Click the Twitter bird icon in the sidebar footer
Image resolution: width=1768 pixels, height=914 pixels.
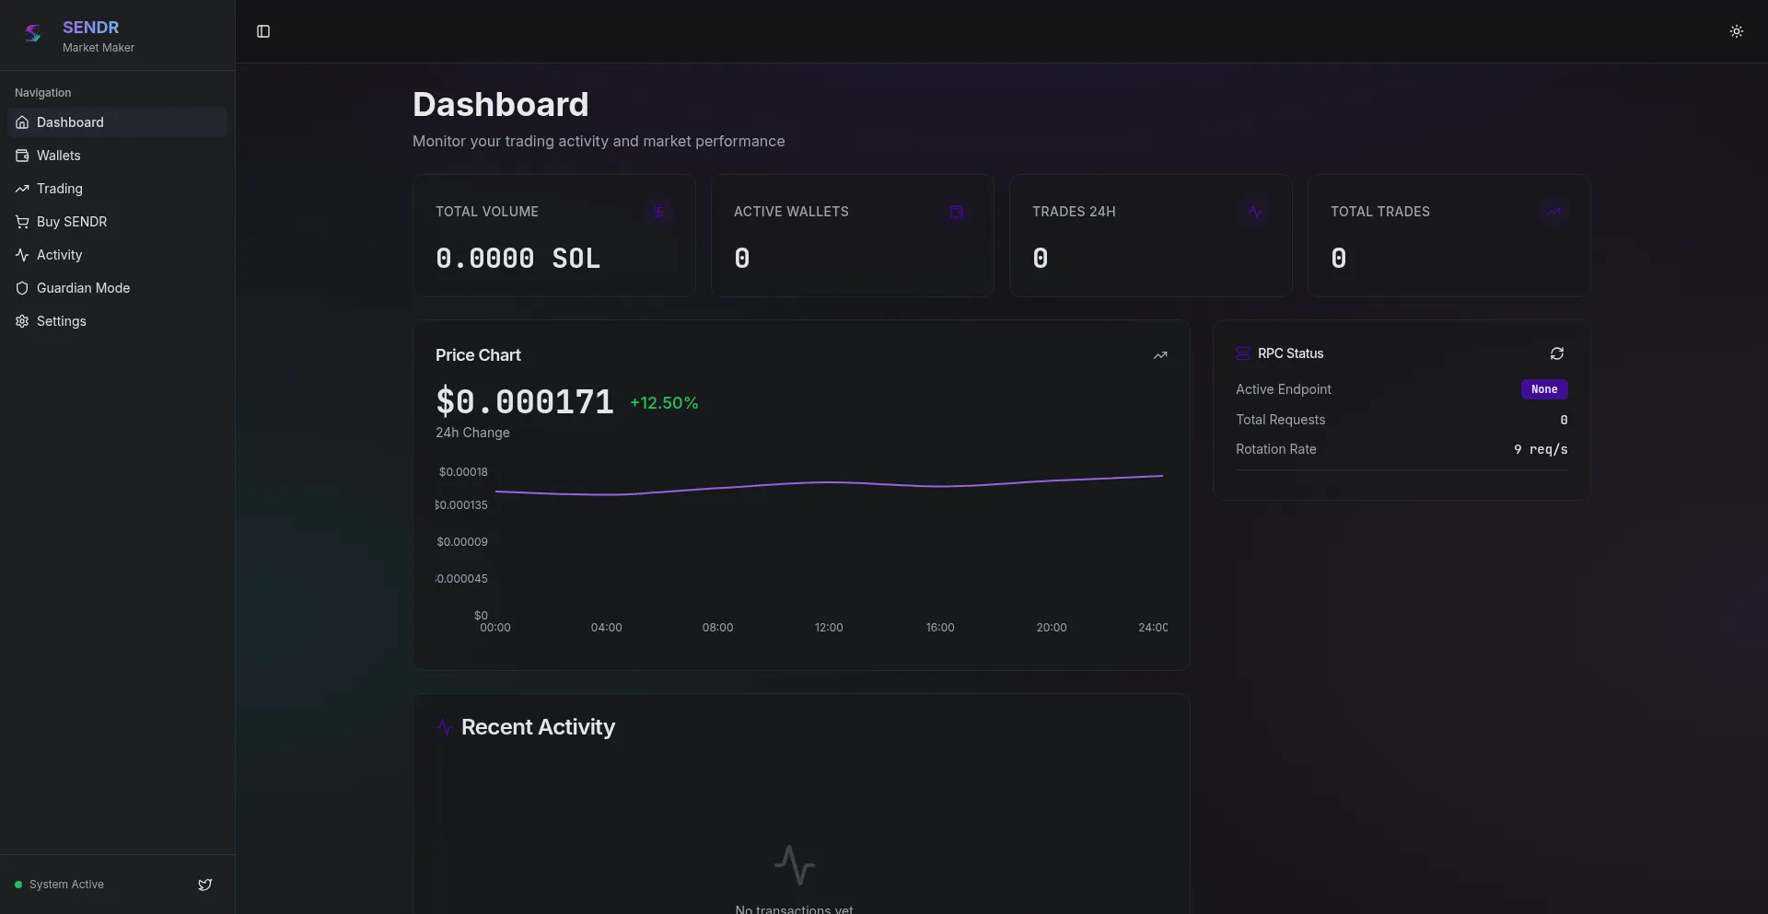click(x=205, y=885)
